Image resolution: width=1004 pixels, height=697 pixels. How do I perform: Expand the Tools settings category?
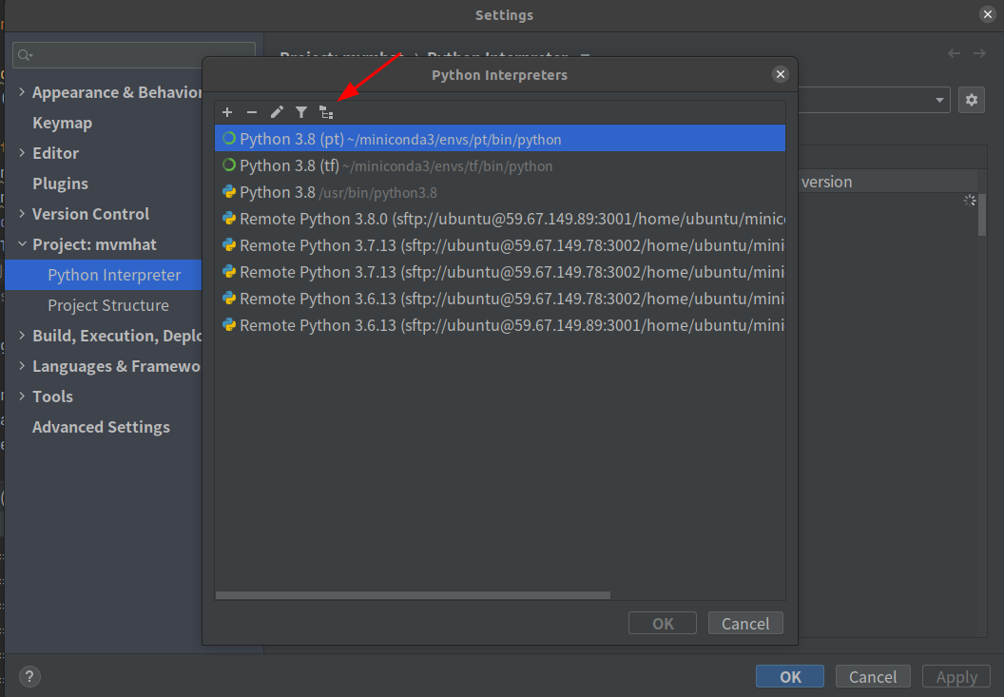click(x=22, y=397)
